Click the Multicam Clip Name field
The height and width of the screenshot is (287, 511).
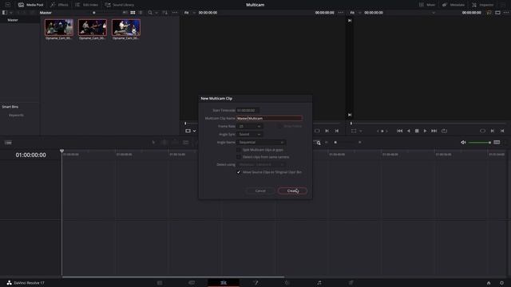click(x=269, y=118)
